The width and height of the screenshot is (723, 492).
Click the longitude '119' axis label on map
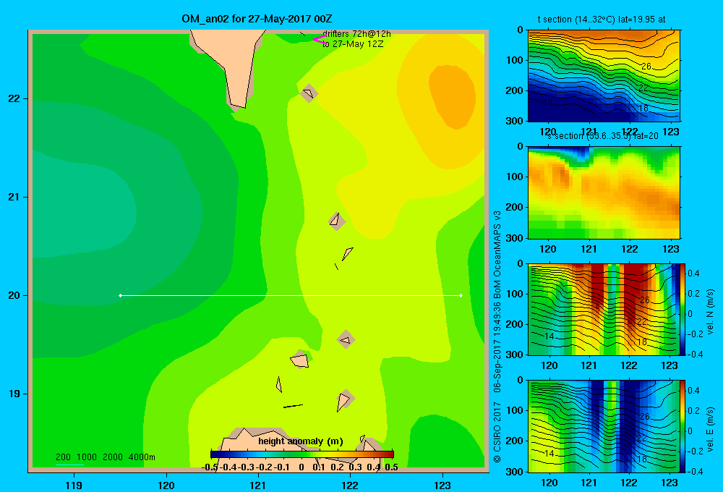(74, 485)
